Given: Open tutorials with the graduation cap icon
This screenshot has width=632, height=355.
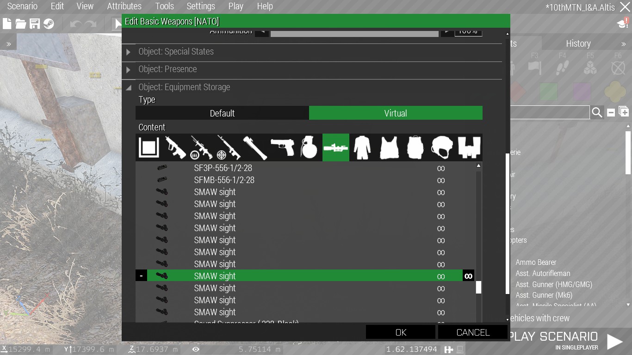Looking at the screenshot, I should click(x=623, y=24).
